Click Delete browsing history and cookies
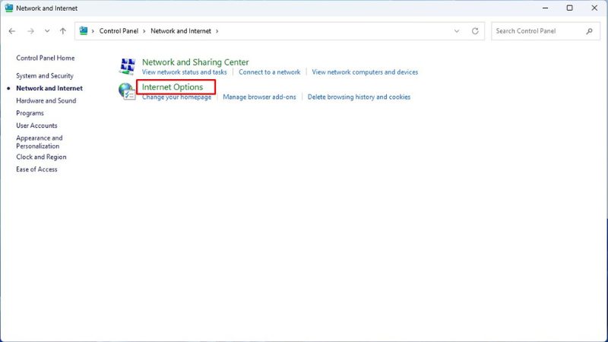The width and height of the screenshot is (608, 342). pos(359,97)
